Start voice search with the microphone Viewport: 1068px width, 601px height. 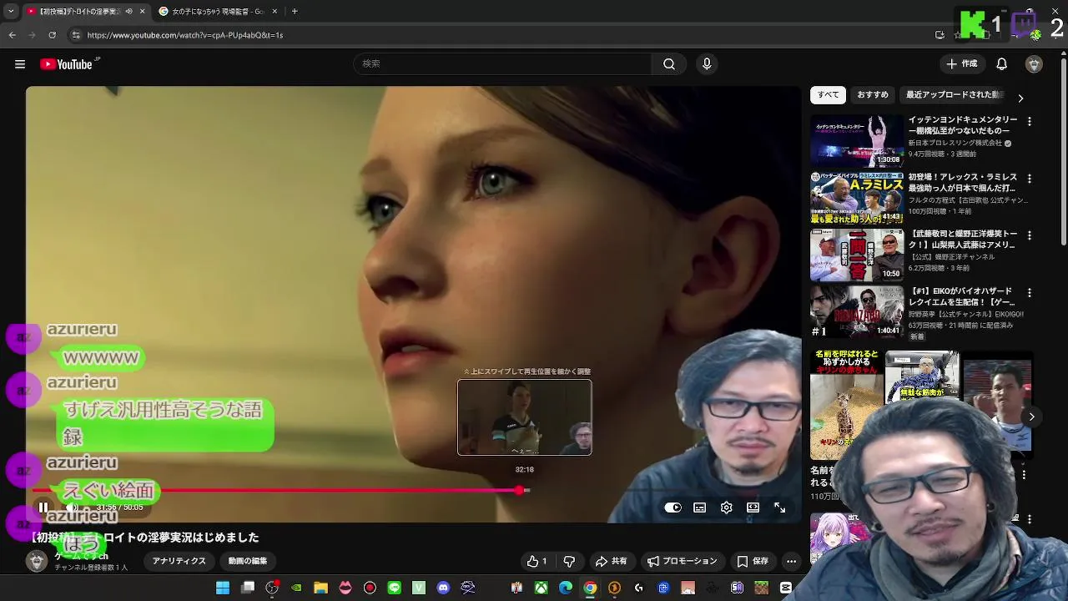[x=707, y=64]
